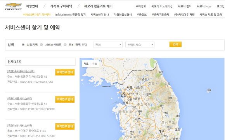Viewport: 225px width, 140px height.
Task: Click 대전 on the map
Action: pyautogui.click(x=137, y=119)
